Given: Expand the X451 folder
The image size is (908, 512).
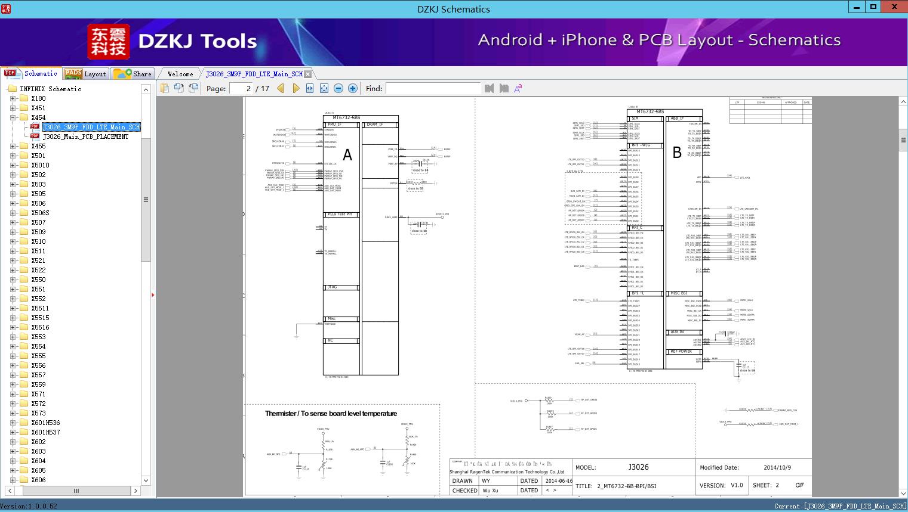Looking at the screenshot, I should pos(13,108).
